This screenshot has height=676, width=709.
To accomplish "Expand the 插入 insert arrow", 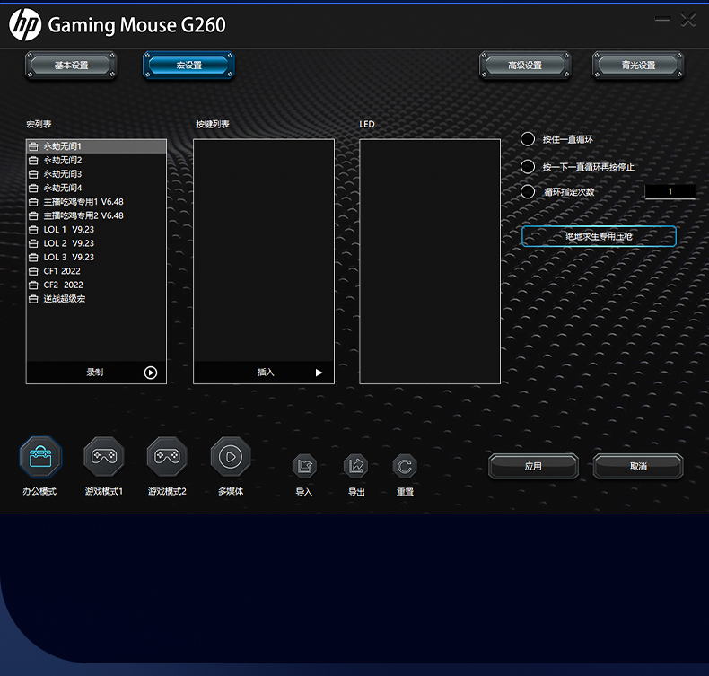I will pos(319,373).
